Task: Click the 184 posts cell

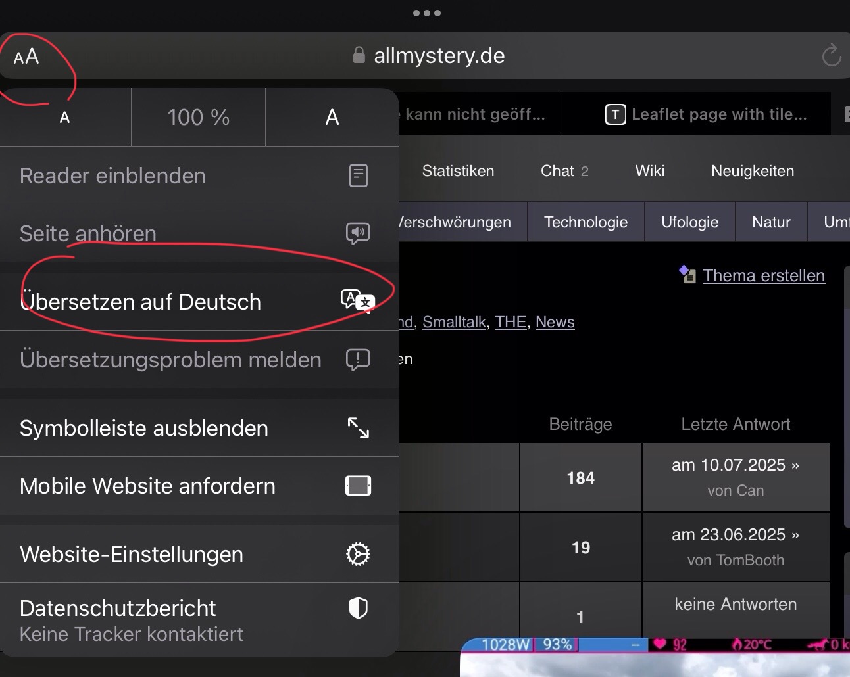Action: [x=581, y=478]
